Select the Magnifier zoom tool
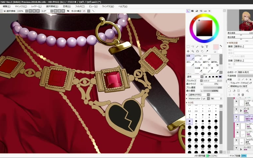 [193, 51]
